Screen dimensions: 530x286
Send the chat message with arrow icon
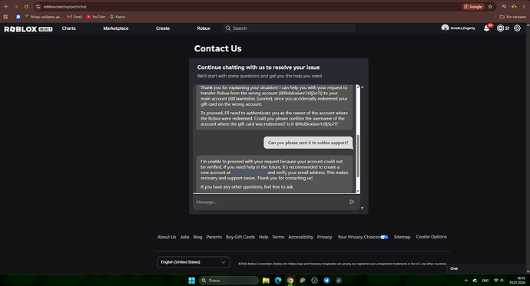click(352, 202)
